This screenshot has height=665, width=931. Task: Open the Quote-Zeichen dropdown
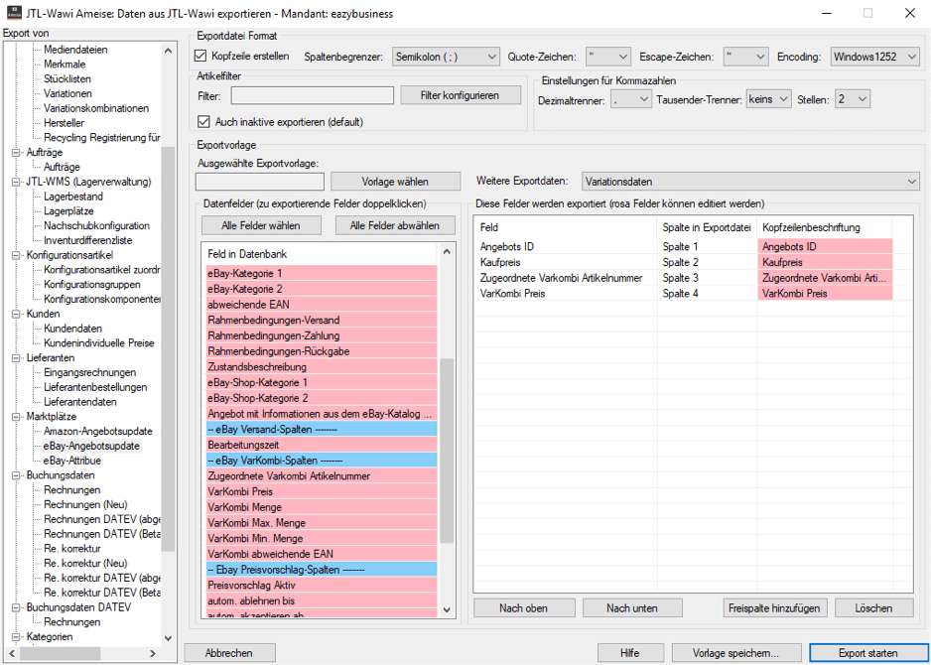608,57
